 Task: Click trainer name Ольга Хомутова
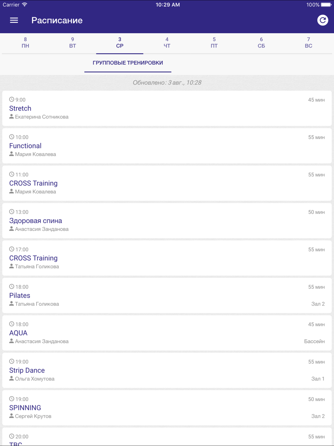[35, 379]
